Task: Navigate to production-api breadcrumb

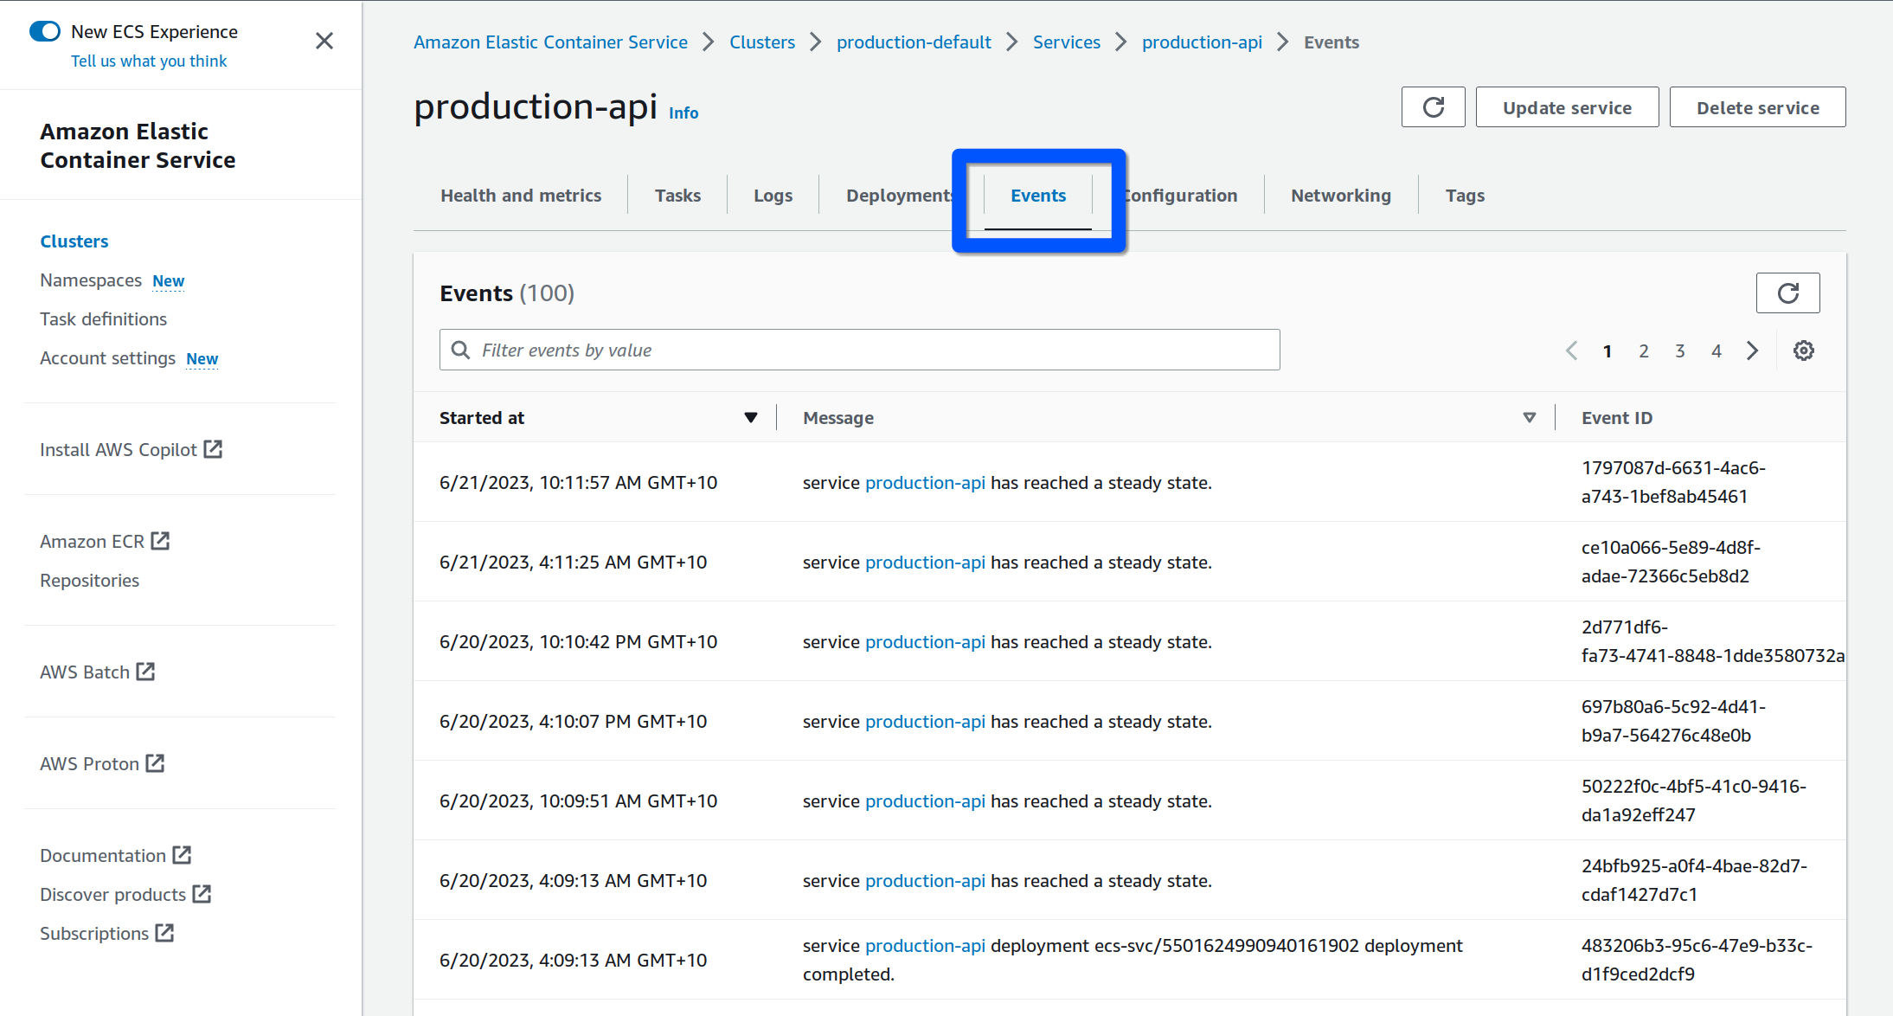Action: click(1202, 42)
